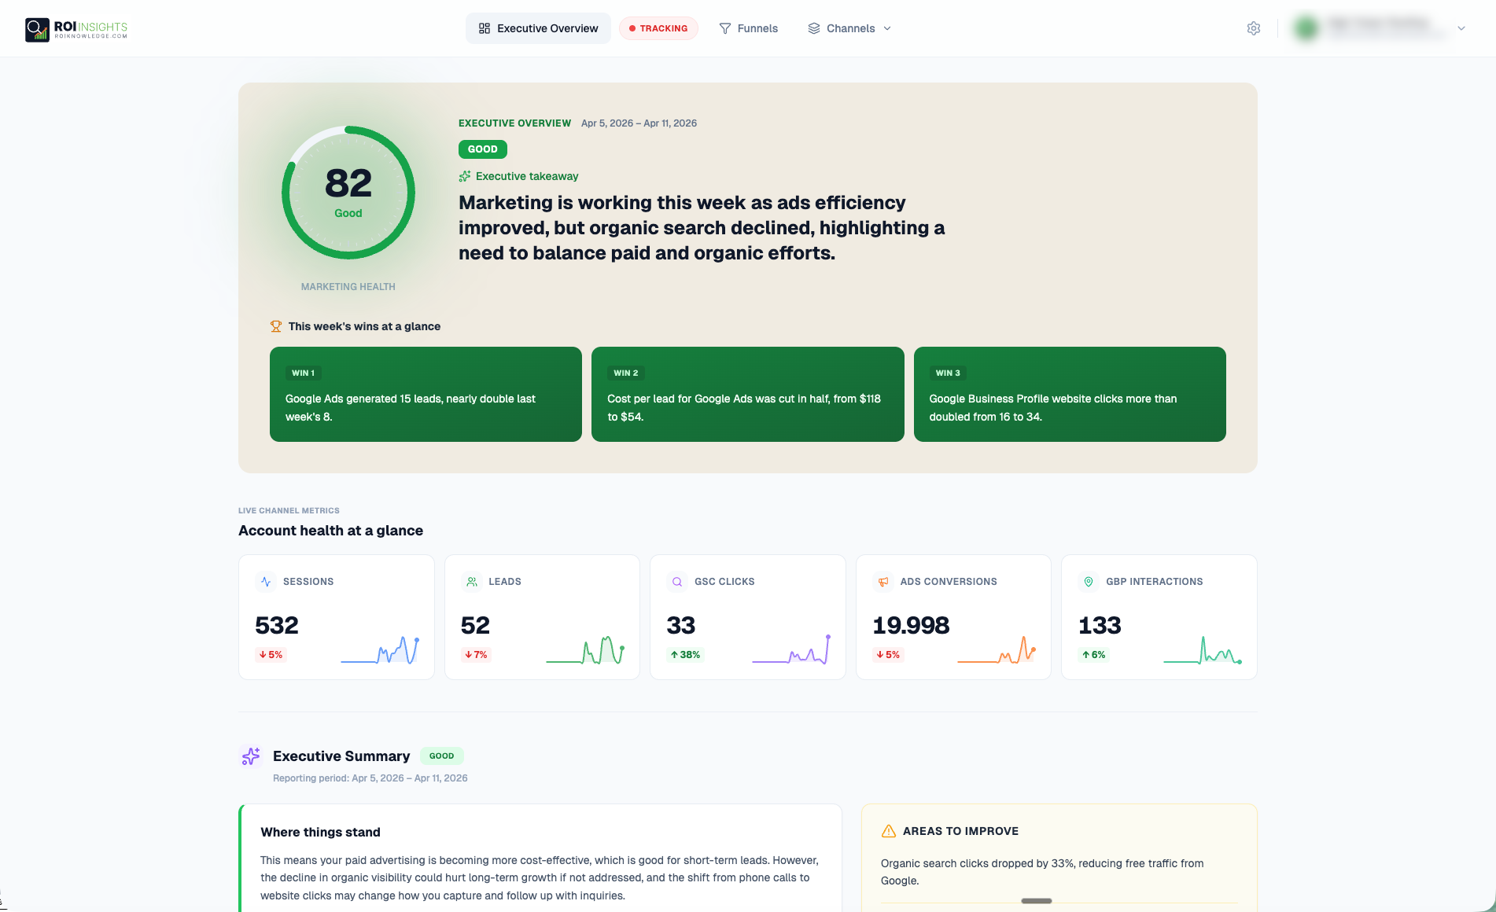Screen dimensions: 1496x912
Task: Click the Ads Conversions megaphone icon
Action: (882, 582)
